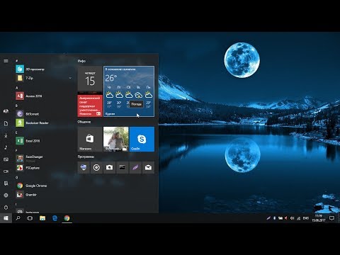Click the 'A' letter header in the app list
Viewport: 340px width, 255px height.
click(x=17, y=88)
